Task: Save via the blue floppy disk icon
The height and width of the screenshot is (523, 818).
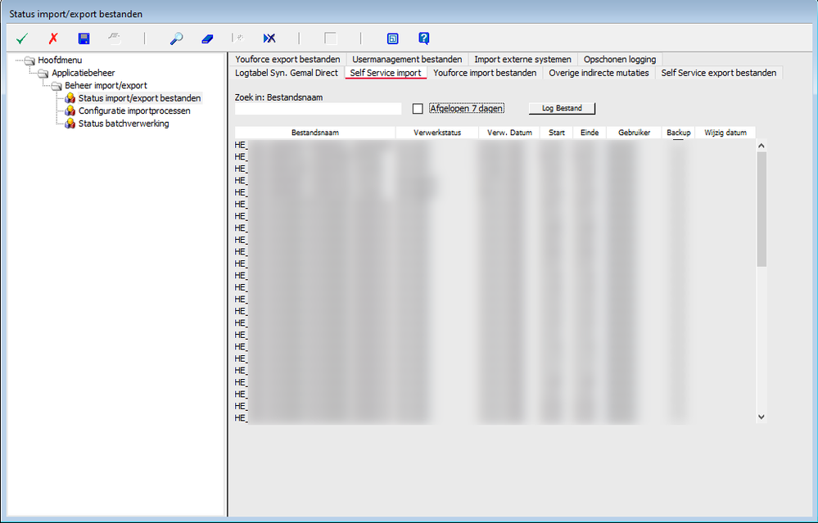Action: click(83, 38)
